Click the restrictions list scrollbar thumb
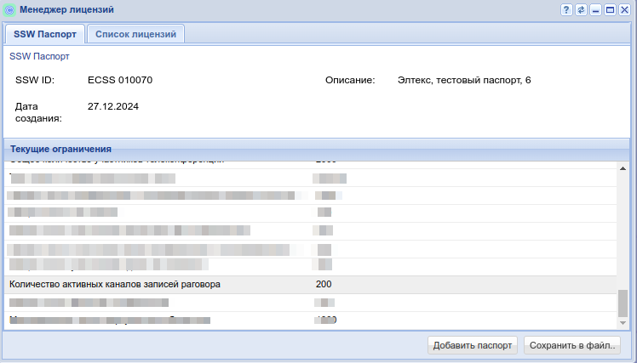 623,303
